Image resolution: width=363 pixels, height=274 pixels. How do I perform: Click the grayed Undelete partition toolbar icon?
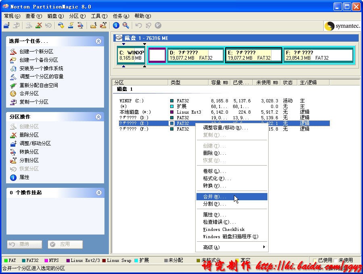pyautogui.click(x=48, y=25)
